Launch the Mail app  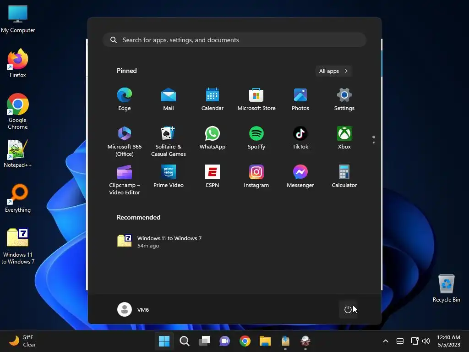click(169, 99)
